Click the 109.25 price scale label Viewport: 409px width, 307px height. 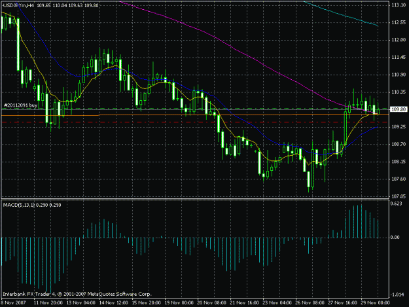tap(399, 126)
